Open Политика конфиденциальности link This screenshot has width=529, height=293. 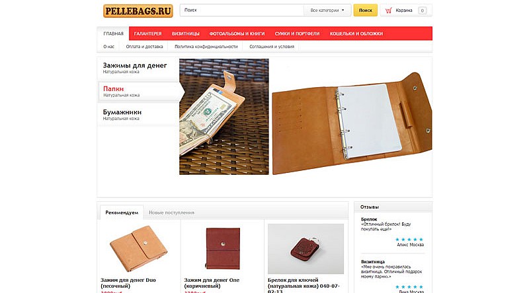pos(206,47)
